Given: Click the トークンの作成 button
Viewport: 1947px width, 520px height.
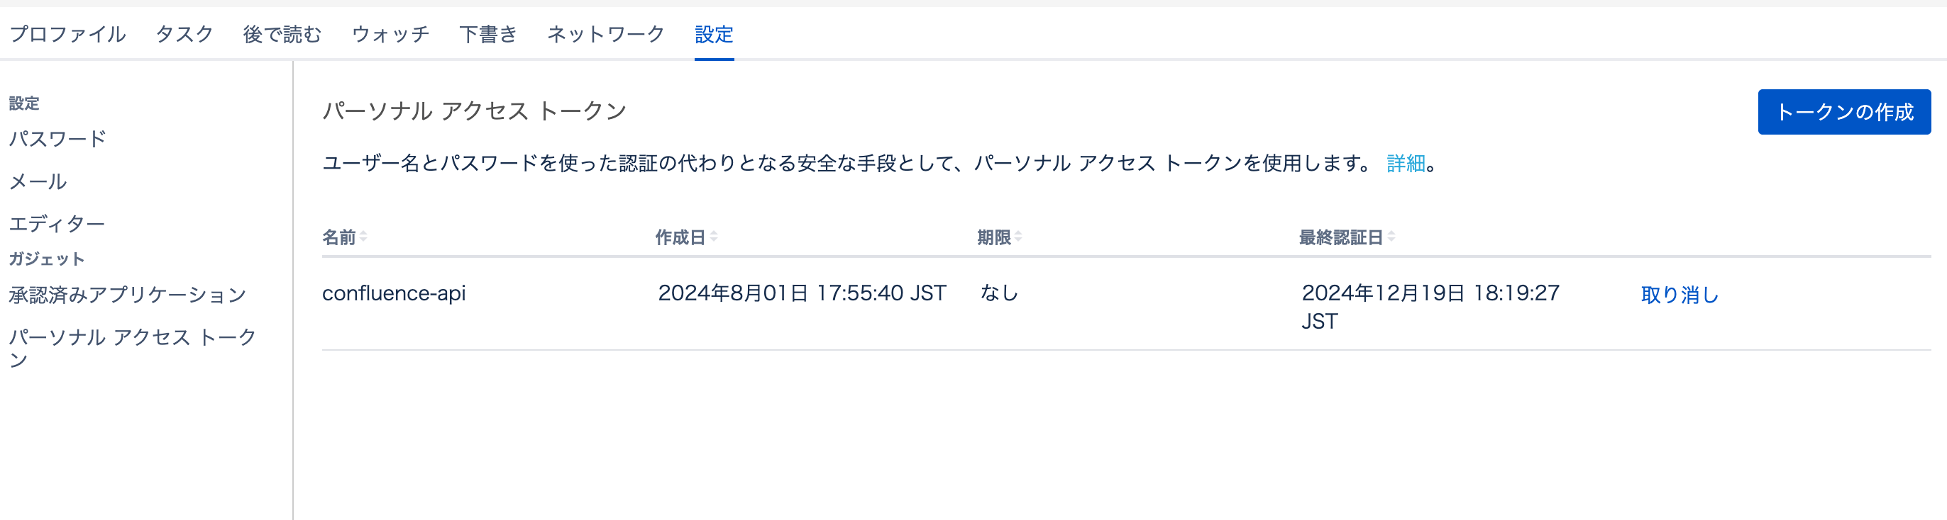Looking at the screenshot, I should 1844,112.
